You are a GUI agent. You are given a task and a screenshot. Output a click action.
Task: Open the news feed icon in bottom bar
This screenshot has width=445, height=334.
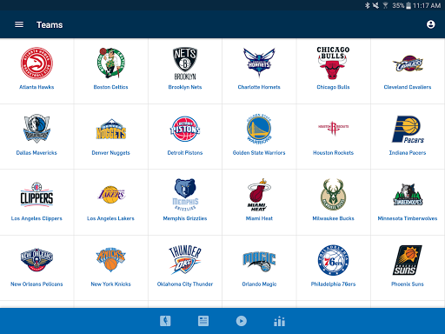203,321
